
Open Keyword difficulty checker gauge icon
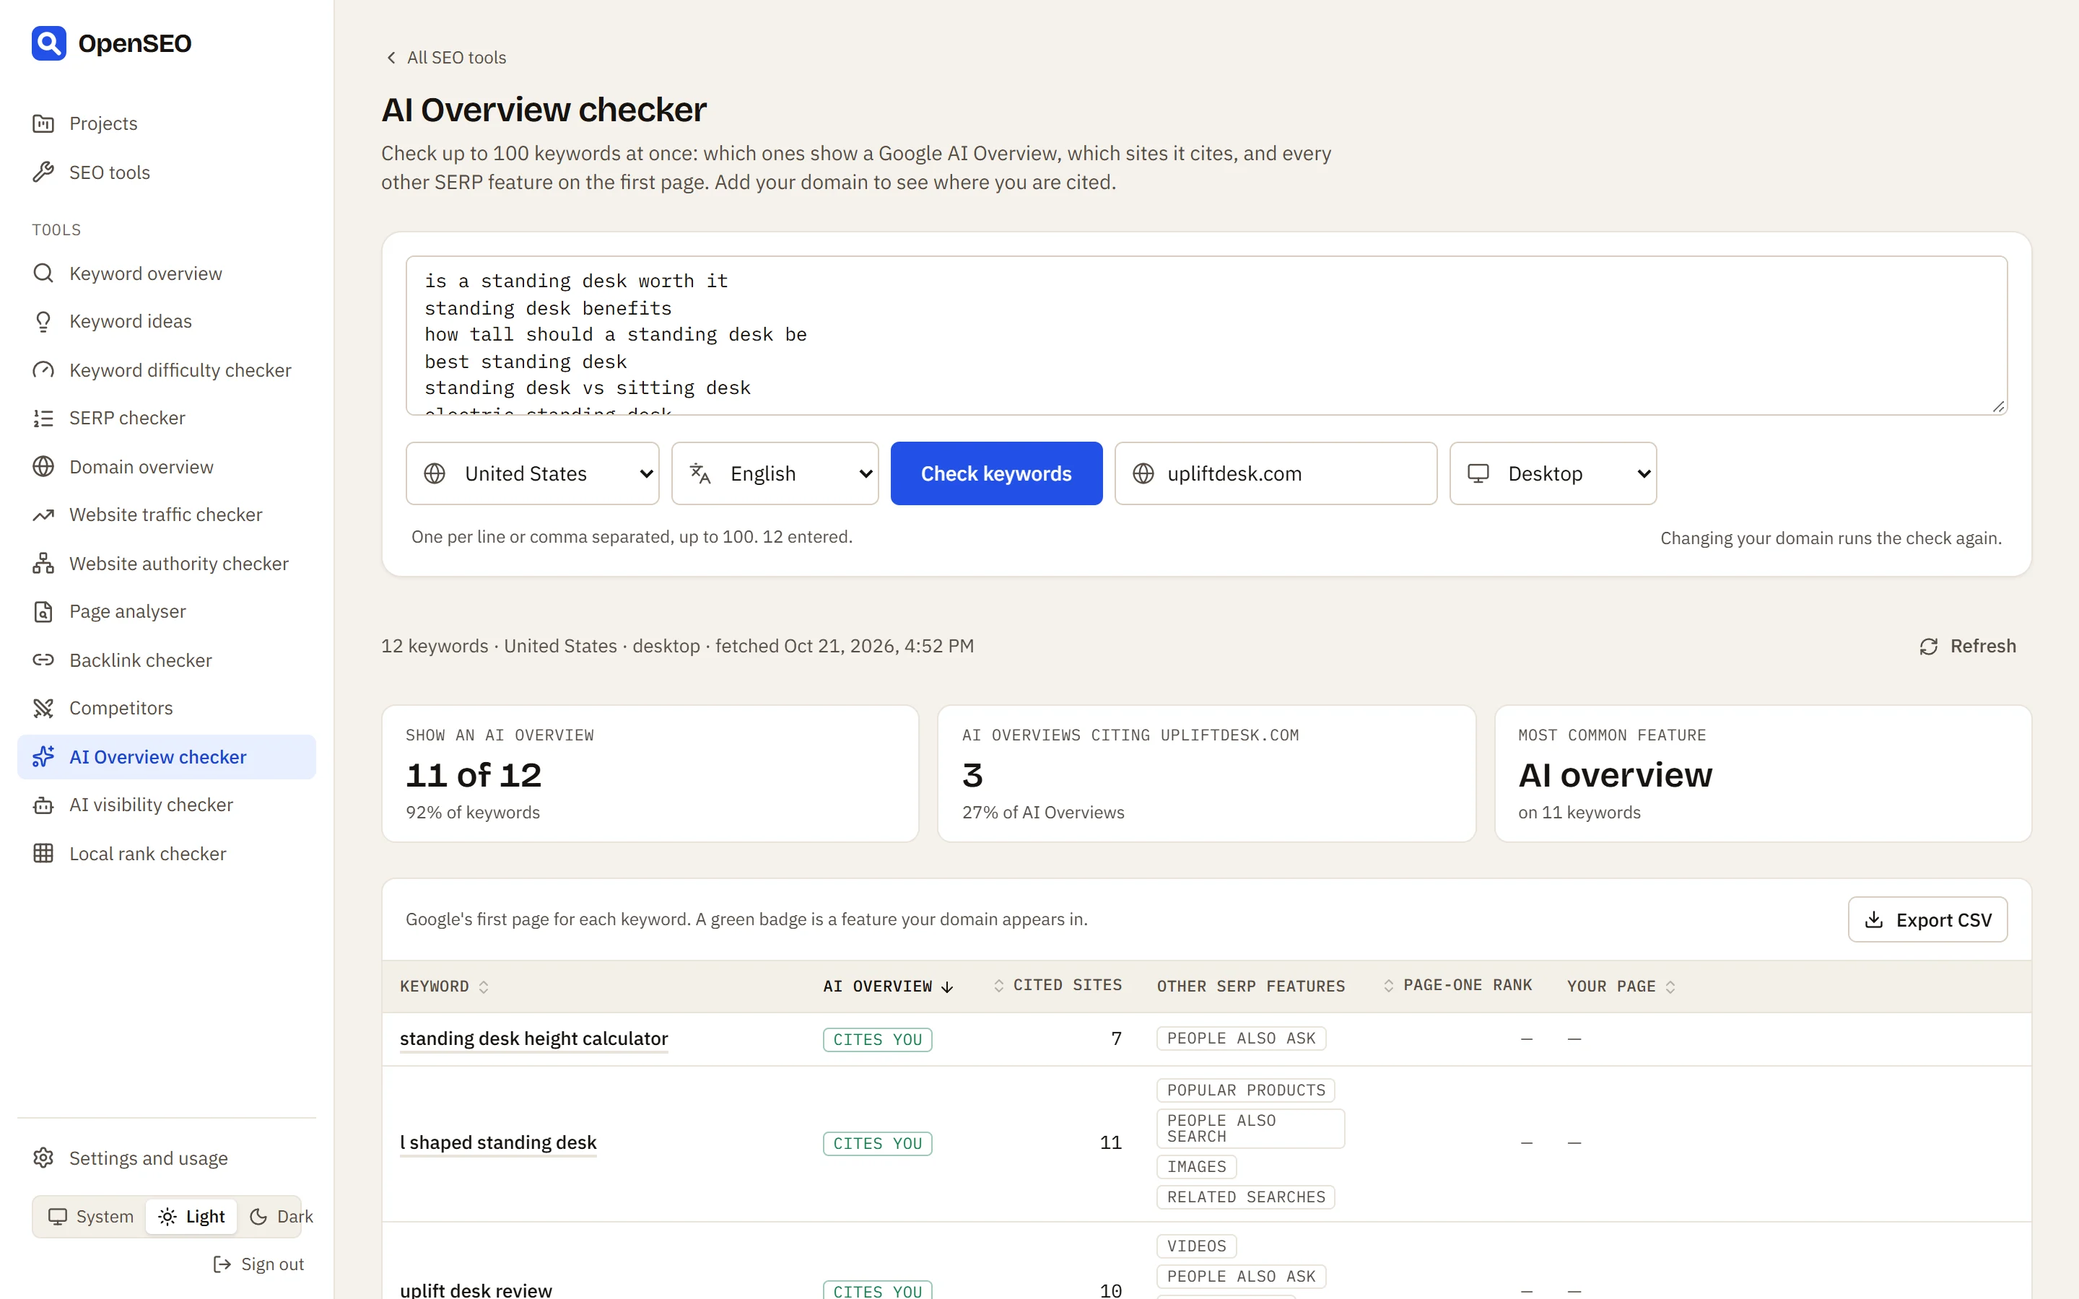43,370
